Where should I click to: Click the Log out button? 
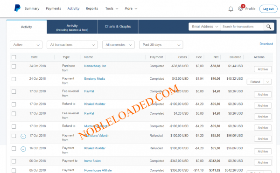[x=268, y=9]
